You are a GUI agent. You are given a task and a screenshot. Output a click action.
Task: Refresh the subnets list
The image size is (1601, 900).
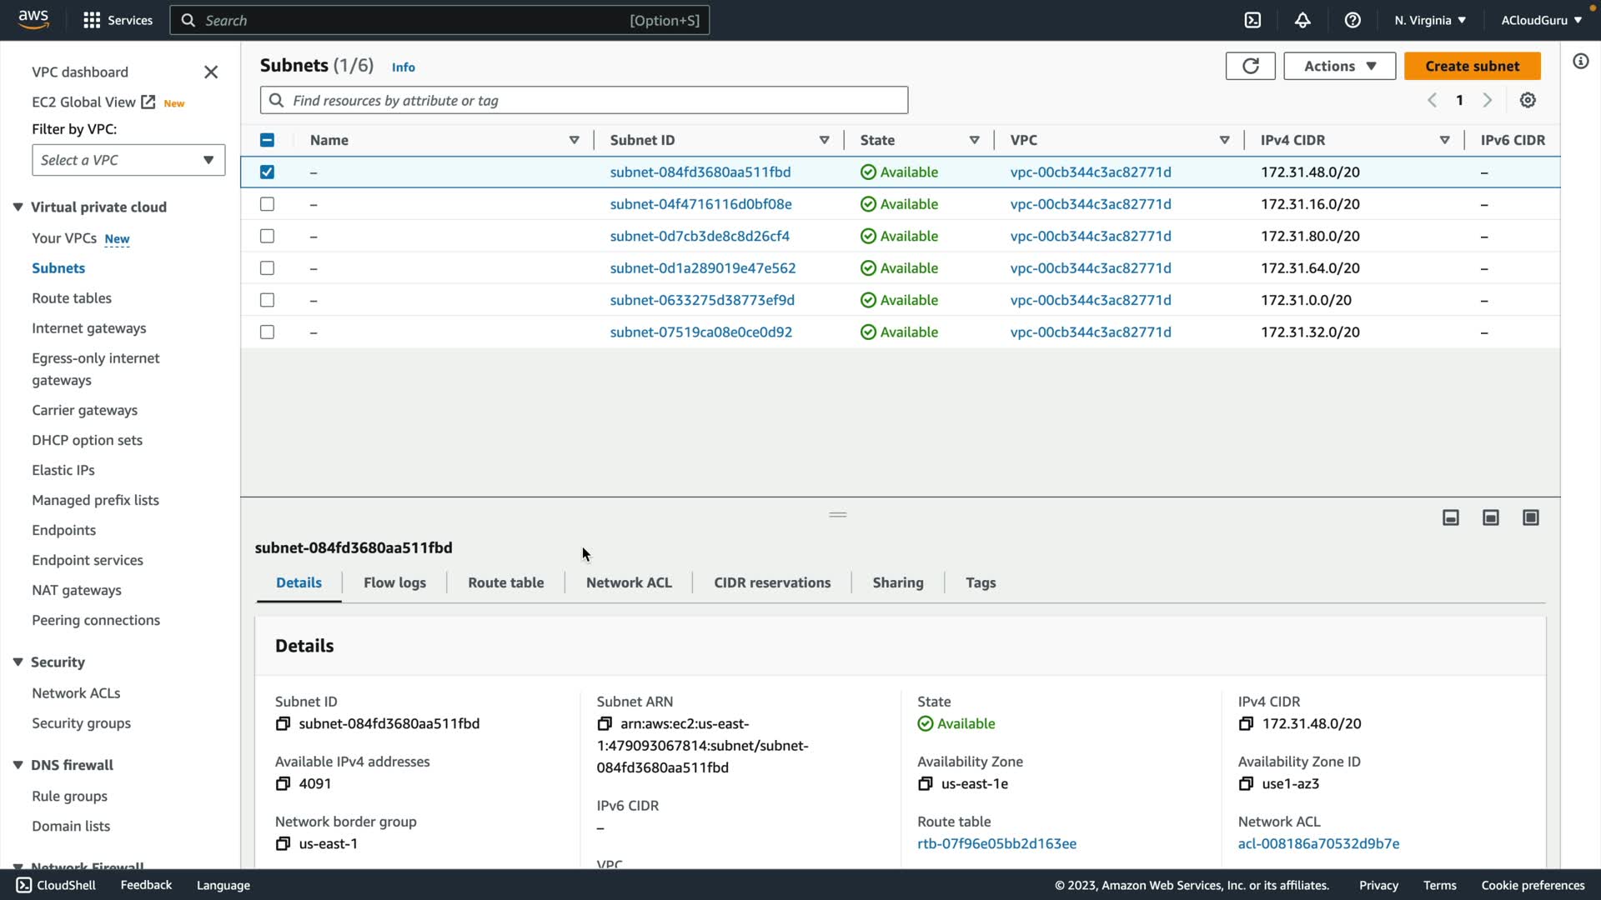pos(1250,66)
